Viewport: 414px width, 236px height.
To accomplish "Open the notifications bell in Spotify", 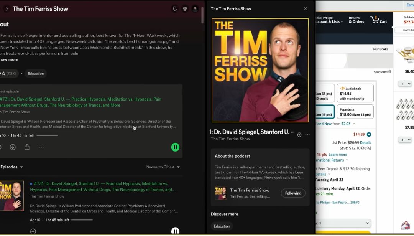I will pyautogui.click(x=174, y=9).
